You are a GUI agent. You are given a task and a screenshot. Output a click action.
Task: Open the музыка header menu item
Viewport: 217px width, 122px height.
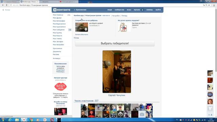pyautogui.click(x=137, y=10)
